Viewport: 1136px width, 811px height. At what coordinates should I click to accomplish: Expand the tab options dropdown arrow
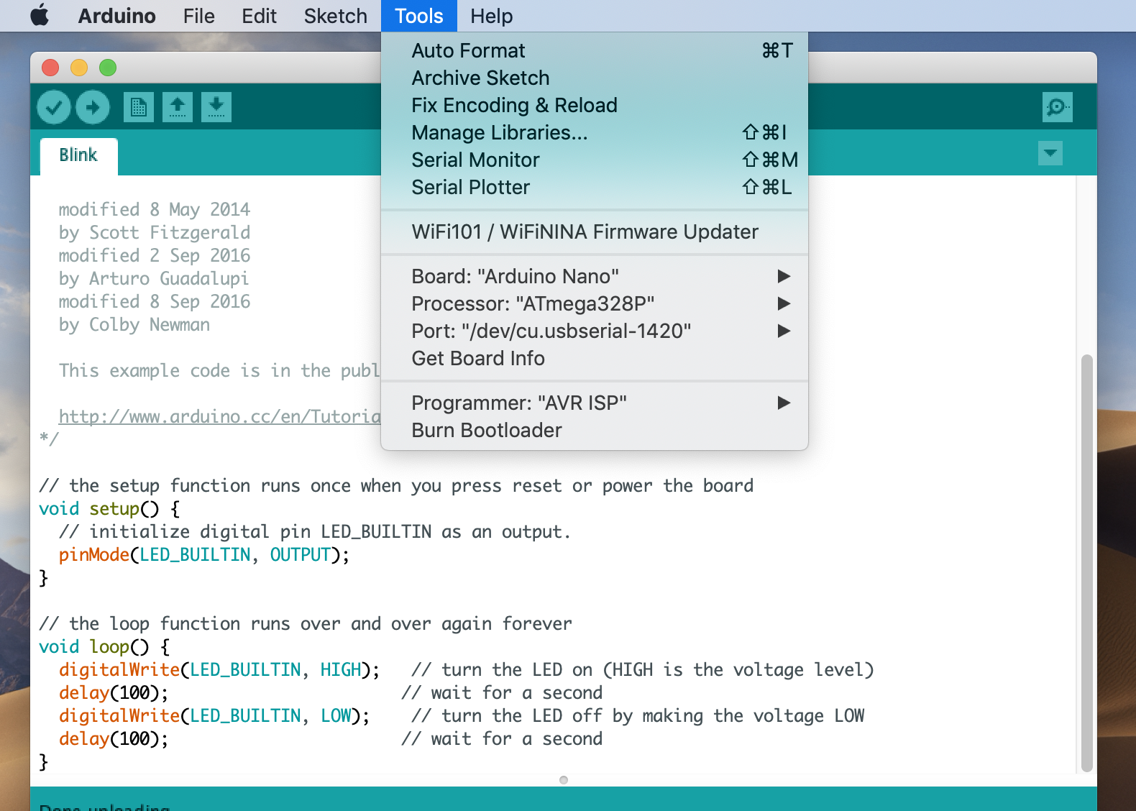point(1050,153)
